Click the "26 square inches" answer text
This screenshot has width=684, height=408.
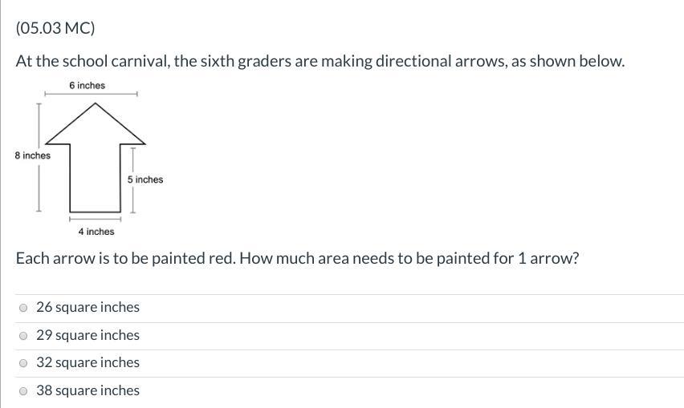tap(88, 307)
